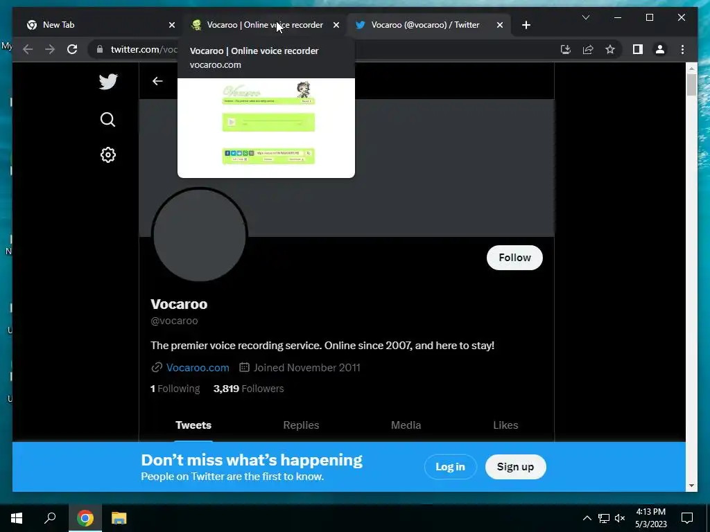Open the Vocaroo.com profile link
The height and width of the screenshot is (532, 710).
pos(198,367)
